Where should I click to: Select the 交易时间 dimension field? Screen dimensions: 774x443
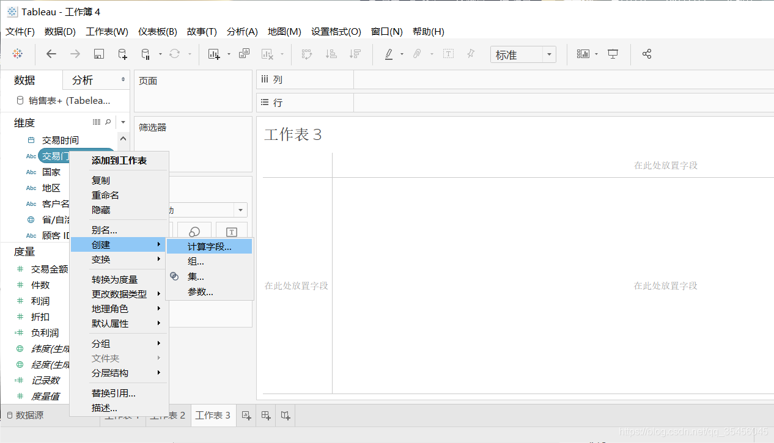[60, 141]
